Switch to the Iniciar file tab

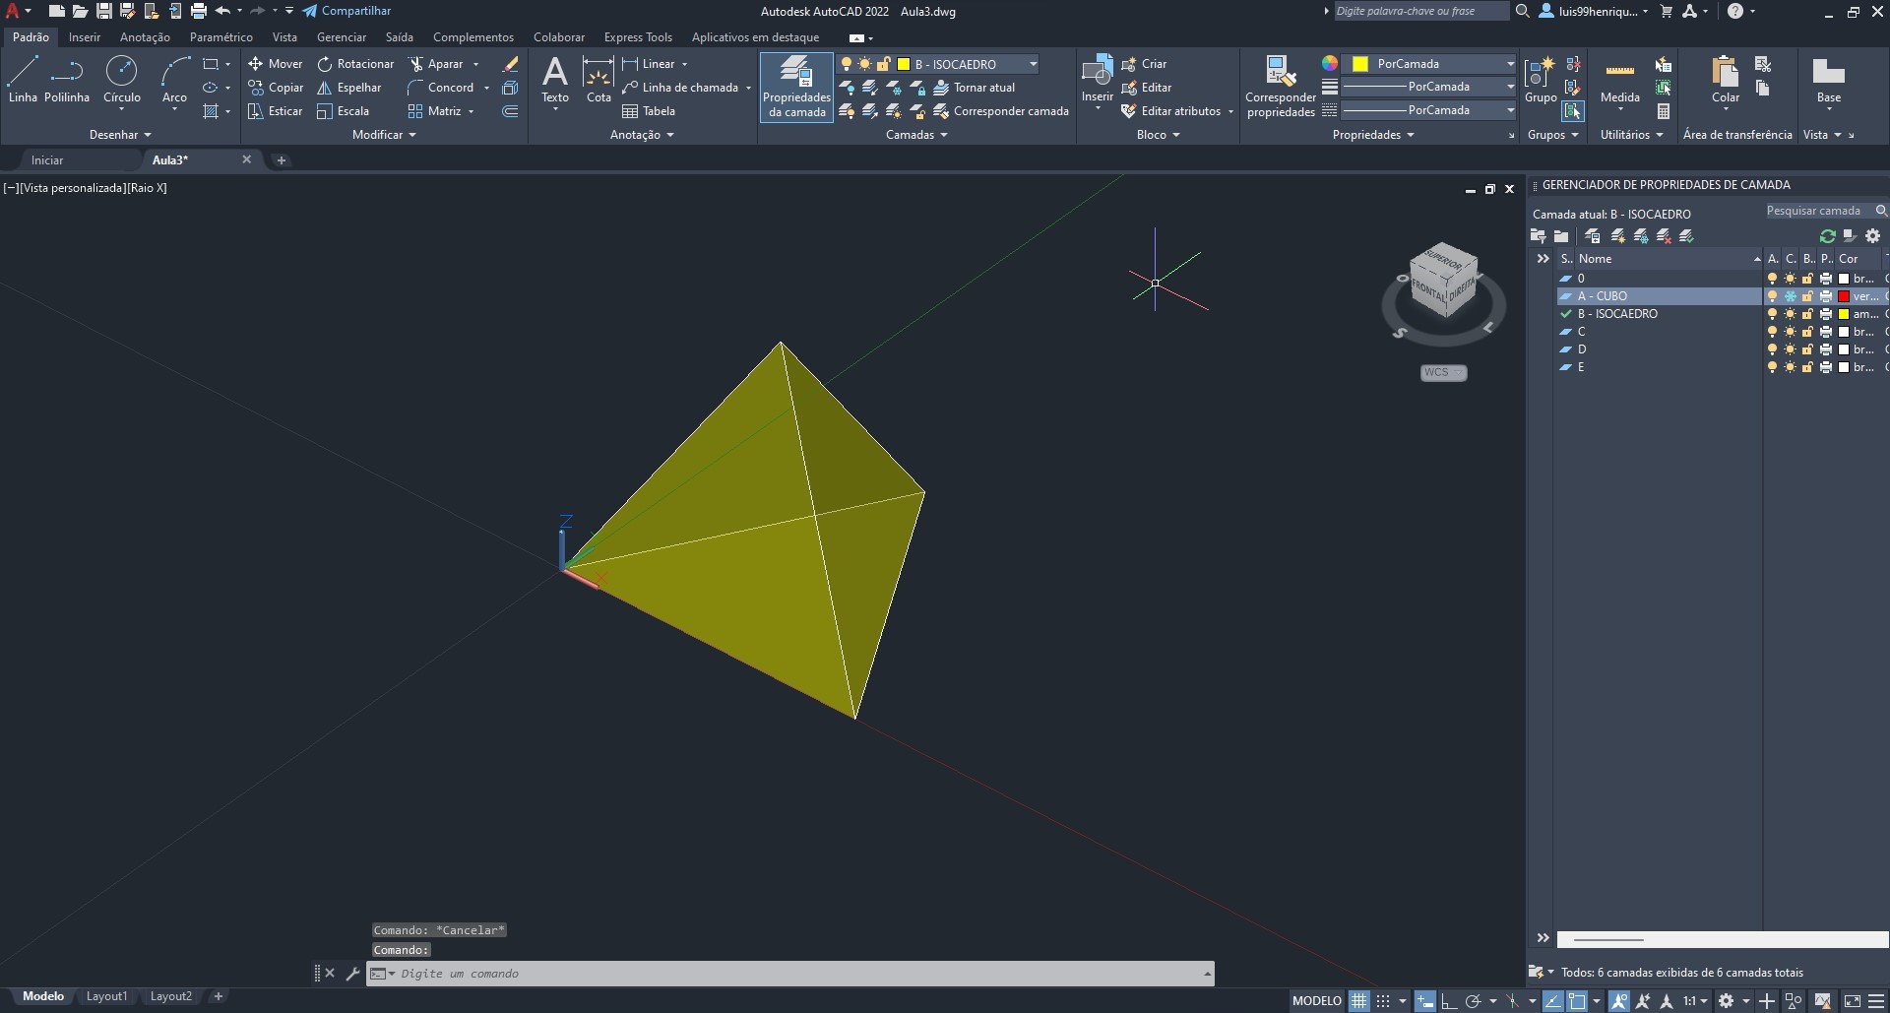pyautogui.click(x=47, y=159)
